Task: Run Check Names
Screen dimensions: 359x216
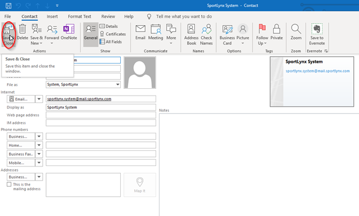Action: pyautogui.click(x=206, y=34)
